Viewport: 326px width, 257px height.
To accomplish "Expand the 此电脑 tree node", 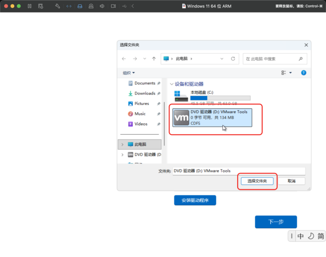I will pos(123,144).
